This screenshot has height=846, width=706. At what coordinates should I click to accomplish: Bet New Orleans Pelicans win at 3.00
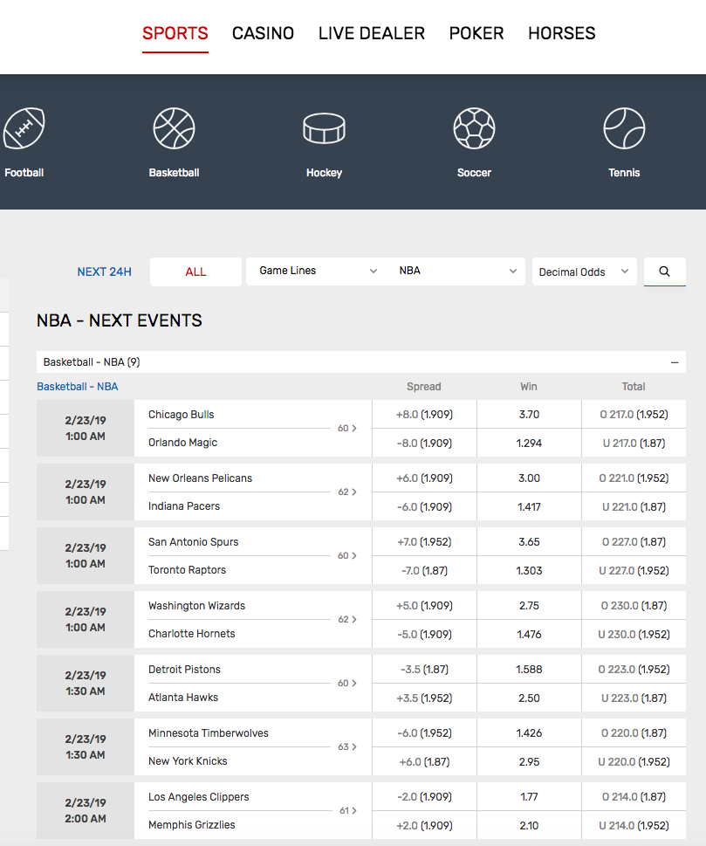[x=529, y=478]
